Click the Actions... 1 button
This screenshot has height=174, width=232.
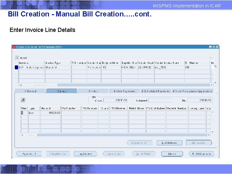click(x=29, y=154)
